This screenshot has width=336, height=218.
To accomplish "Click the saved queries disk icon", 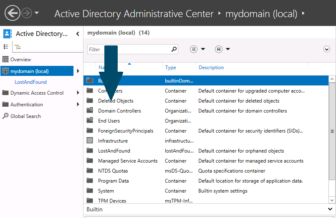I will click(x=219, y=49).
